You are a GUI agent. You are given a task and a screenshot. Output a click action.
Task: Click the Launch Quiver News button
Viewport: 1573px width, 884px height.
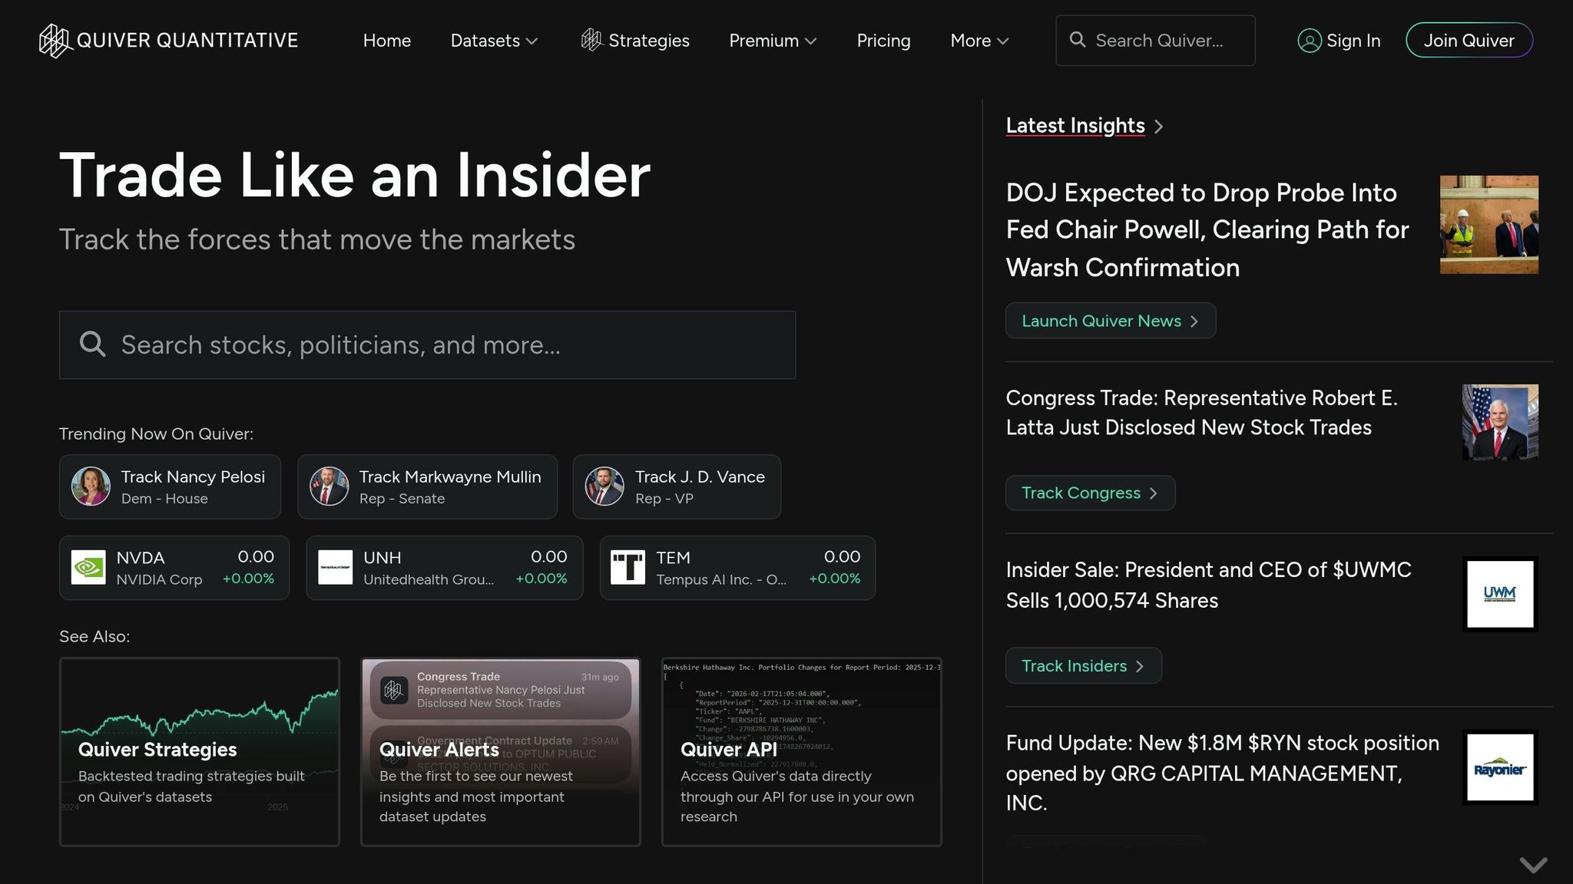[1111, 321]
